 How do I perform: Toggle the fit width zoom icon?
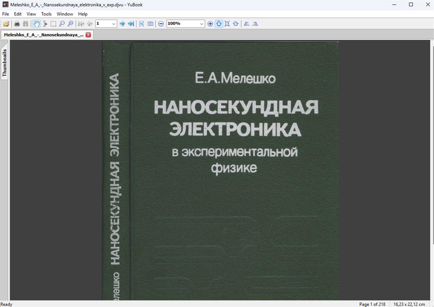click(x=219, y=24)
